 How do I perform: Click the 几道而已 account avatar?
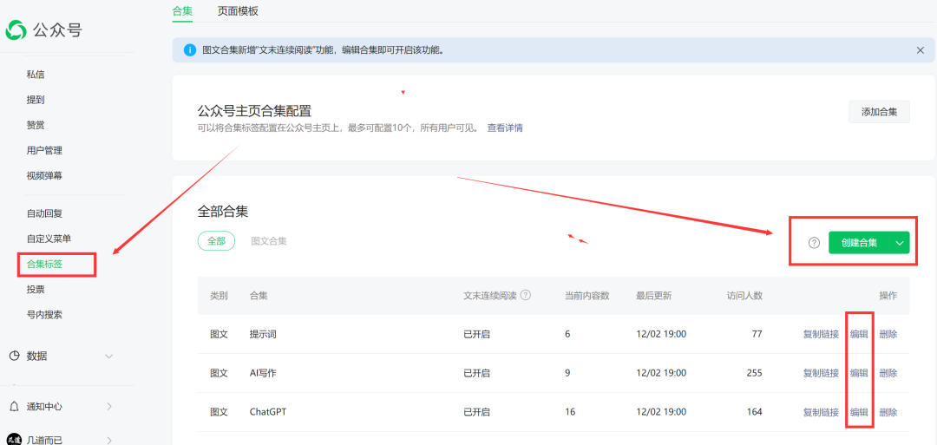[15, 440]
